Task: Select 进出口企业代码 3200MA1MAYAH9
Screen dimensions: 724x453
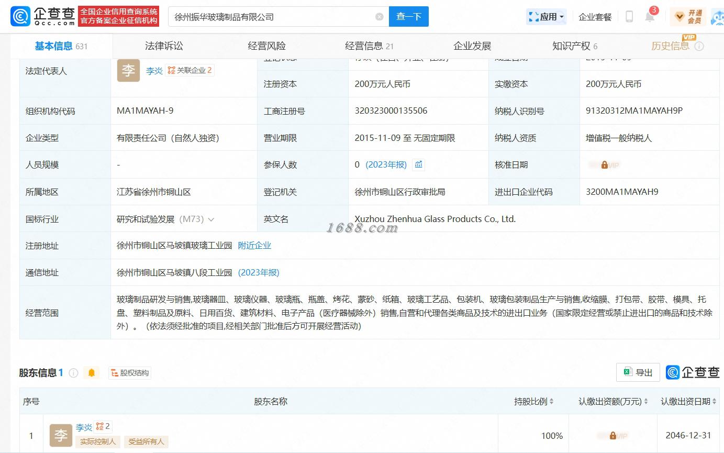Action: (622, 192)
